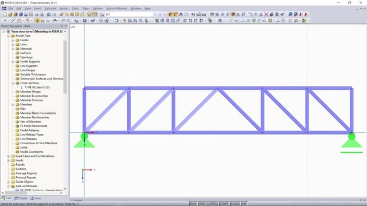Open the File menu
The image size is (367, 206).
click(x=11, y=9)
